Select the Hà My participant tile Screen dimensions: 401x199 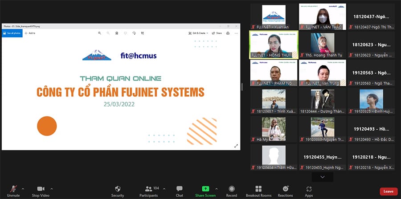274,129
